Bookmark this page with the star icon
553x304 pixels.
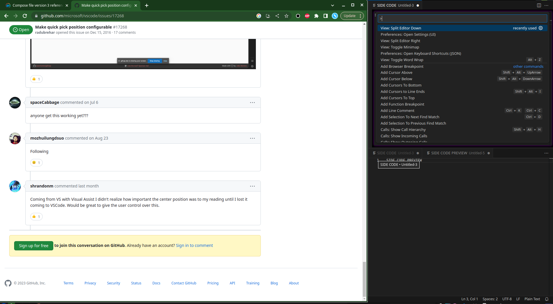286,16
